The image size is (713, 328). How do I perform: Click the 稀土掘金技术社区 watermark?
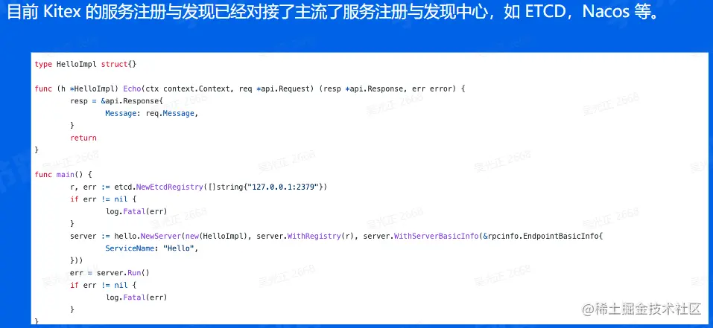click(642, 309)
